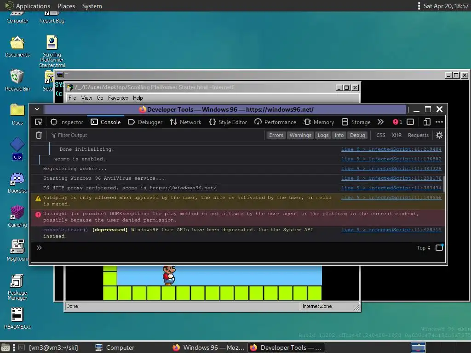Click the Mario character sprite in game
471x353 pixels.
(169, 275)
